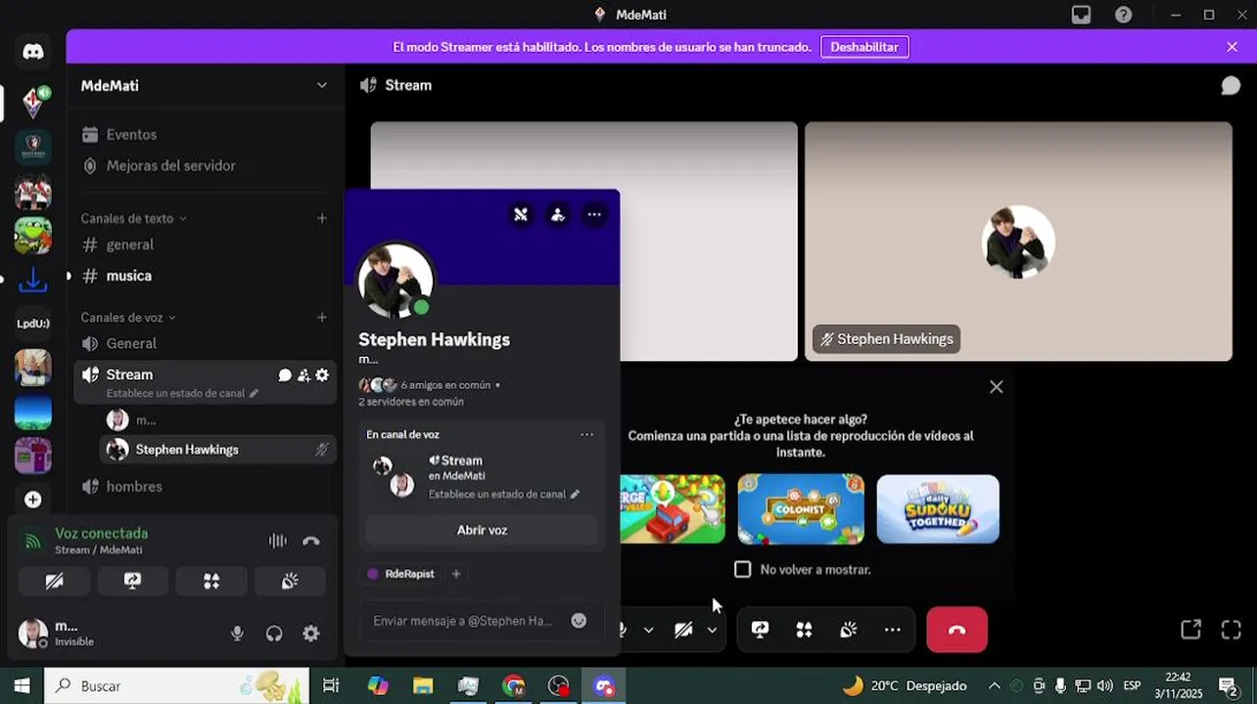Open the soundboard from the sidebar voice panel
Viewport: 1257px width, 704px height.
290,581
